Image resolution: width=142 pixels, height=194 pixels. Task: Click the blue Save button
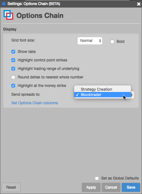[131, 187]
